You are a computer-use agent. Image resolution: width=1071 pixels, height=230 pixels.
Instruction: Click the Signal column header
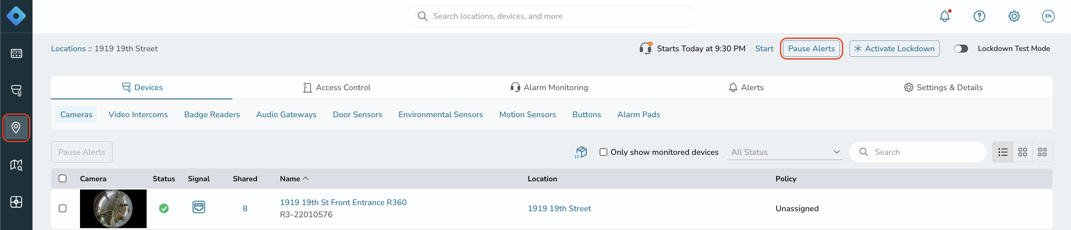[x=198, y=178]
